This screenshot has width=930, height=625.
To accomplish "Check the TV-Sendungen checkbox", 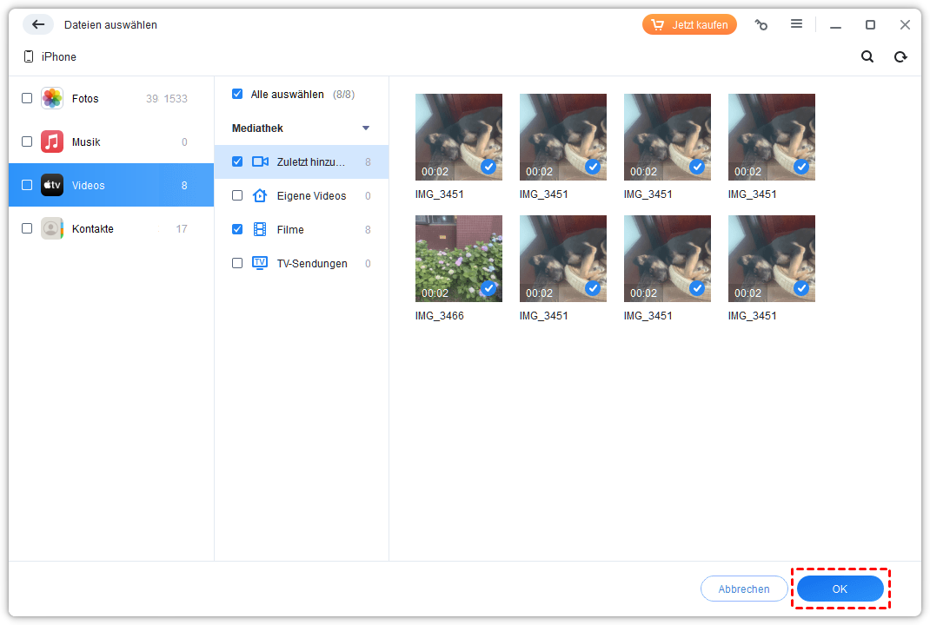I will (237, 263).
